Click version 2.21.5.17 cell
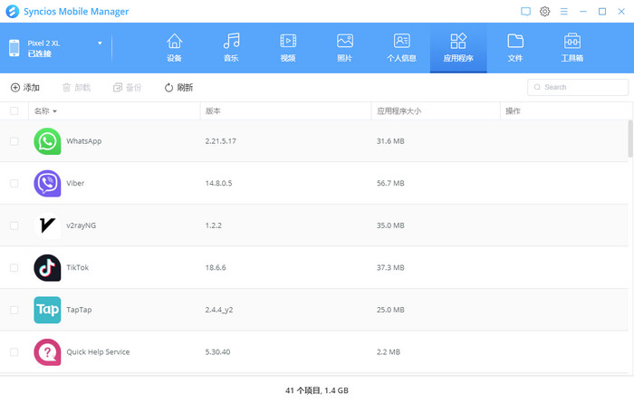Viewport: 634px width, 403px height. (220, 141)
